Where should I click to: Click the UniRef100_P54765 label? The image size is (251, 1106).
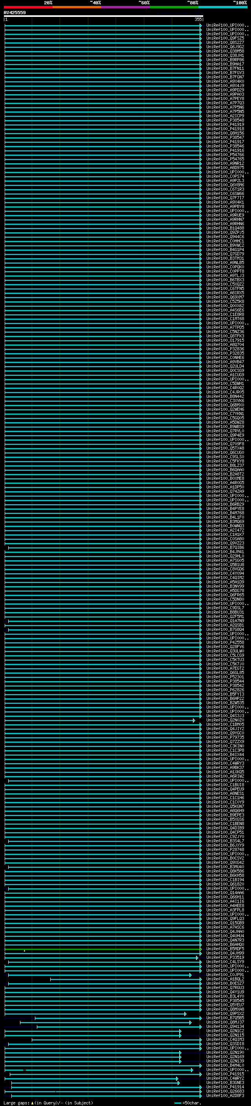pos(225,159)
